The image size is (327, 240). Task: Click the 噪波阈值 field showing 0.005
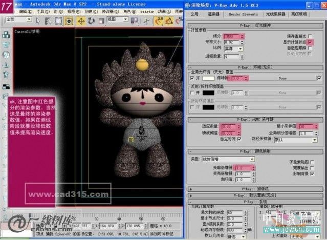229,133
